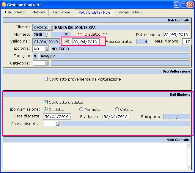Click the Famiglia description Noleggio
This screenshot has height=173, width=195.
pos(115,56)
